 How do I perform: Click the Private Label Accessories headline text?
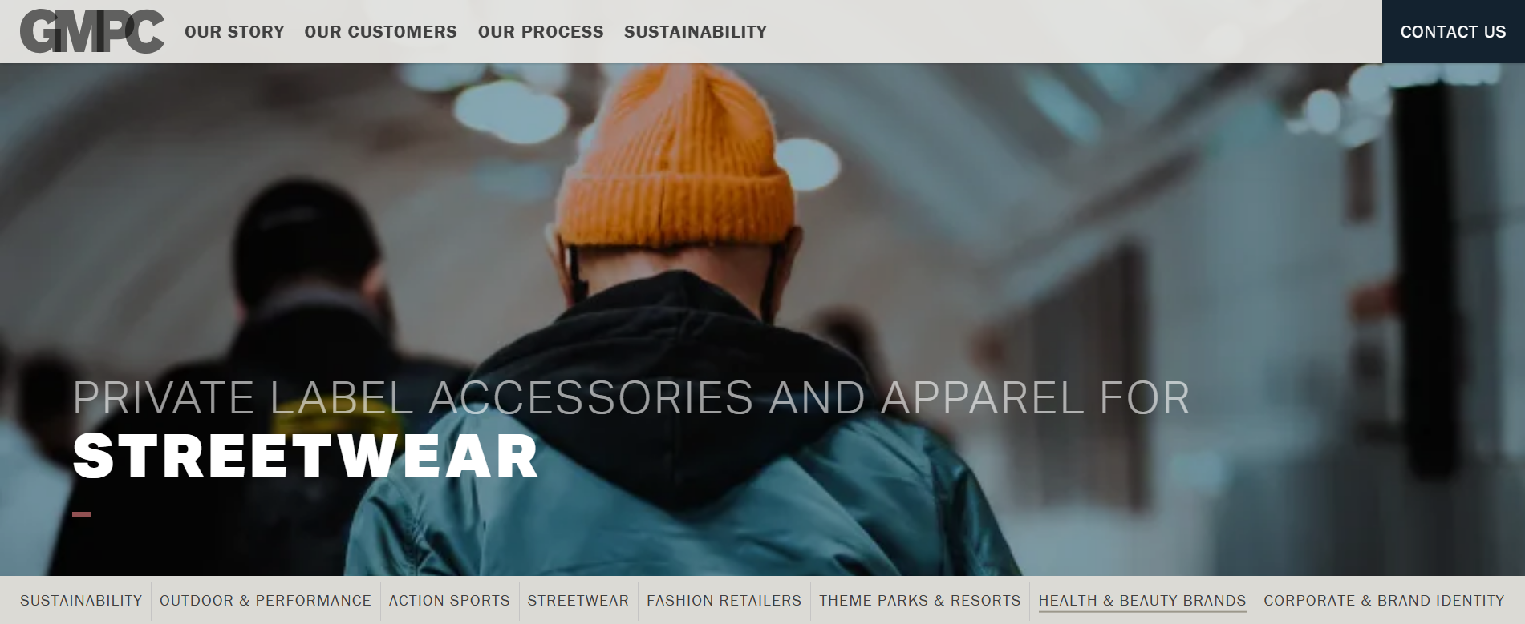631,398
